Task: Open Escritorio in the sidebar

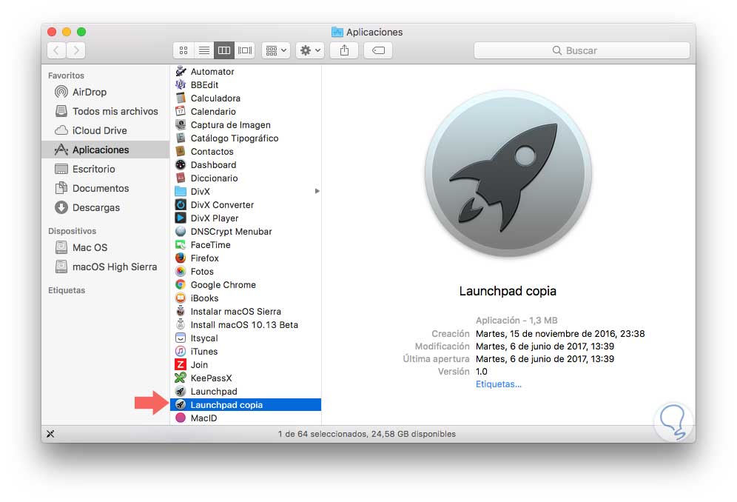Action: click(x=105, y=169)
